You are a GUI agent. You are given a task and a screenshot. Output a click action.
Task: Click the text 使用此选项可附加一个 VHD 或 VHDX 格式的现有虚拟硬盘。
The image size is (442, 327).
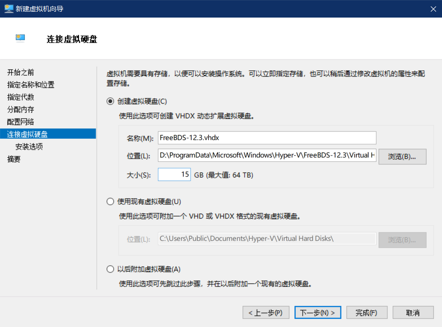210,216
